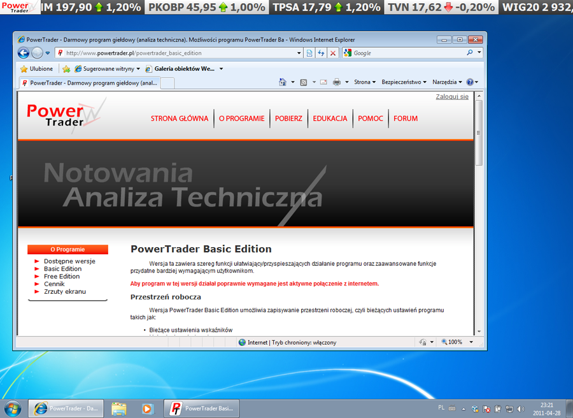Click the Cennik sidebar link
The height and width of the screenshot is (418, 573).
point(54,284)
